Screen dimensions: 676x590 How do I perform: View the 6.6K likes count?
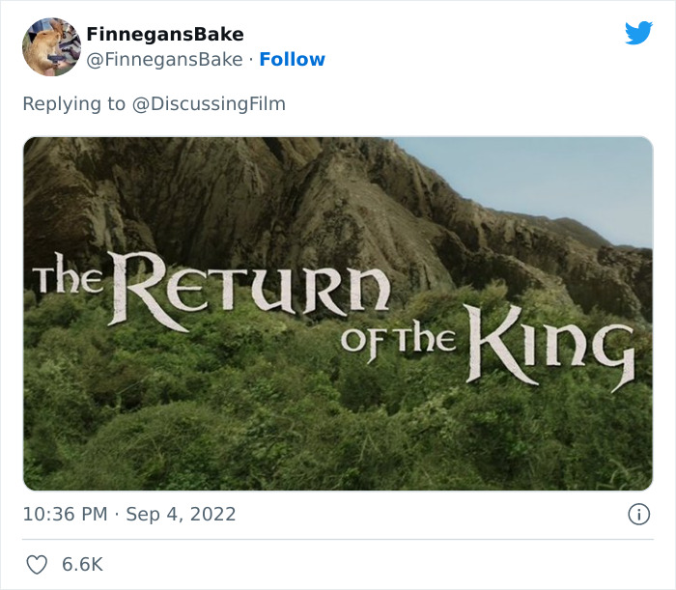pos(82,565)
